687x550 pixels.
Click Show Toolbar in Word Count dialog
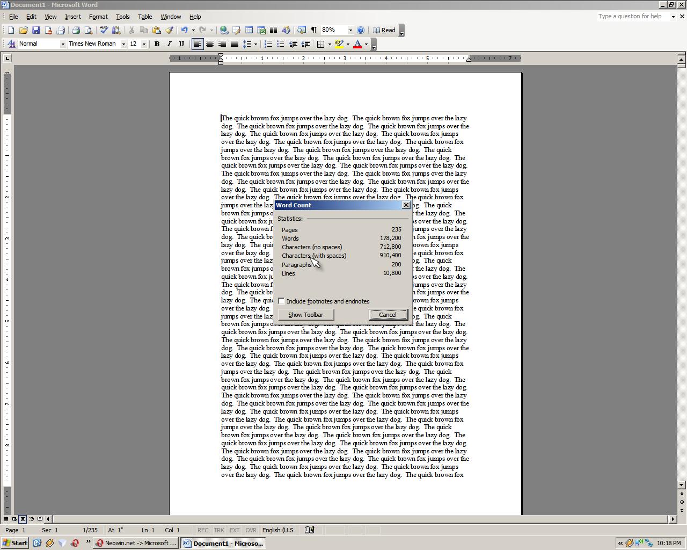click(x=305, y=314)
